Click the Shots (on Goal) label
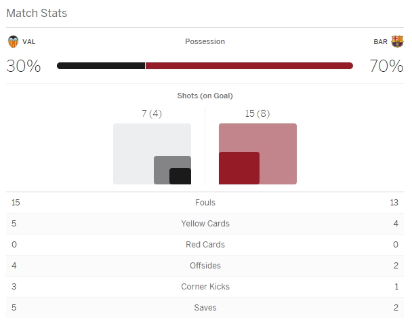Image resolution: width=412 pixels, height=320 pixels. [205, 96]
